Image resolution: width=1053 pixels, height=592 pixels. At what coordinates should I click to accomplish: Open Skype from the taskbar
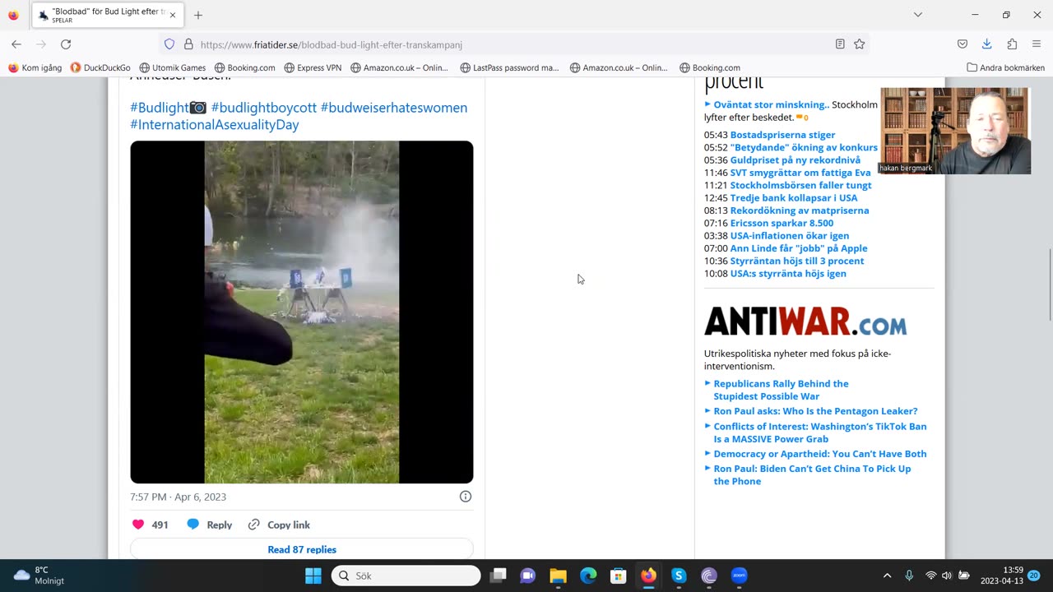click(x=679, y=576)
